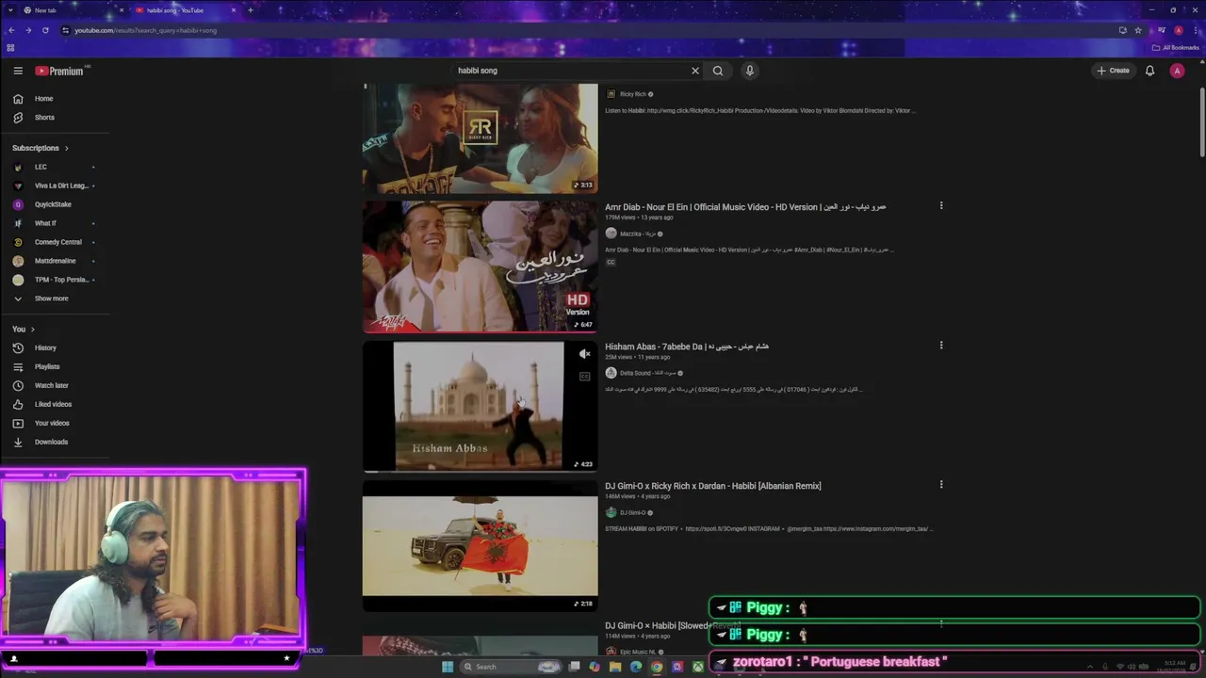Go back in the browser
Image resolution: width=1206 pixels, height=678 pixels.
pos(11,30)
